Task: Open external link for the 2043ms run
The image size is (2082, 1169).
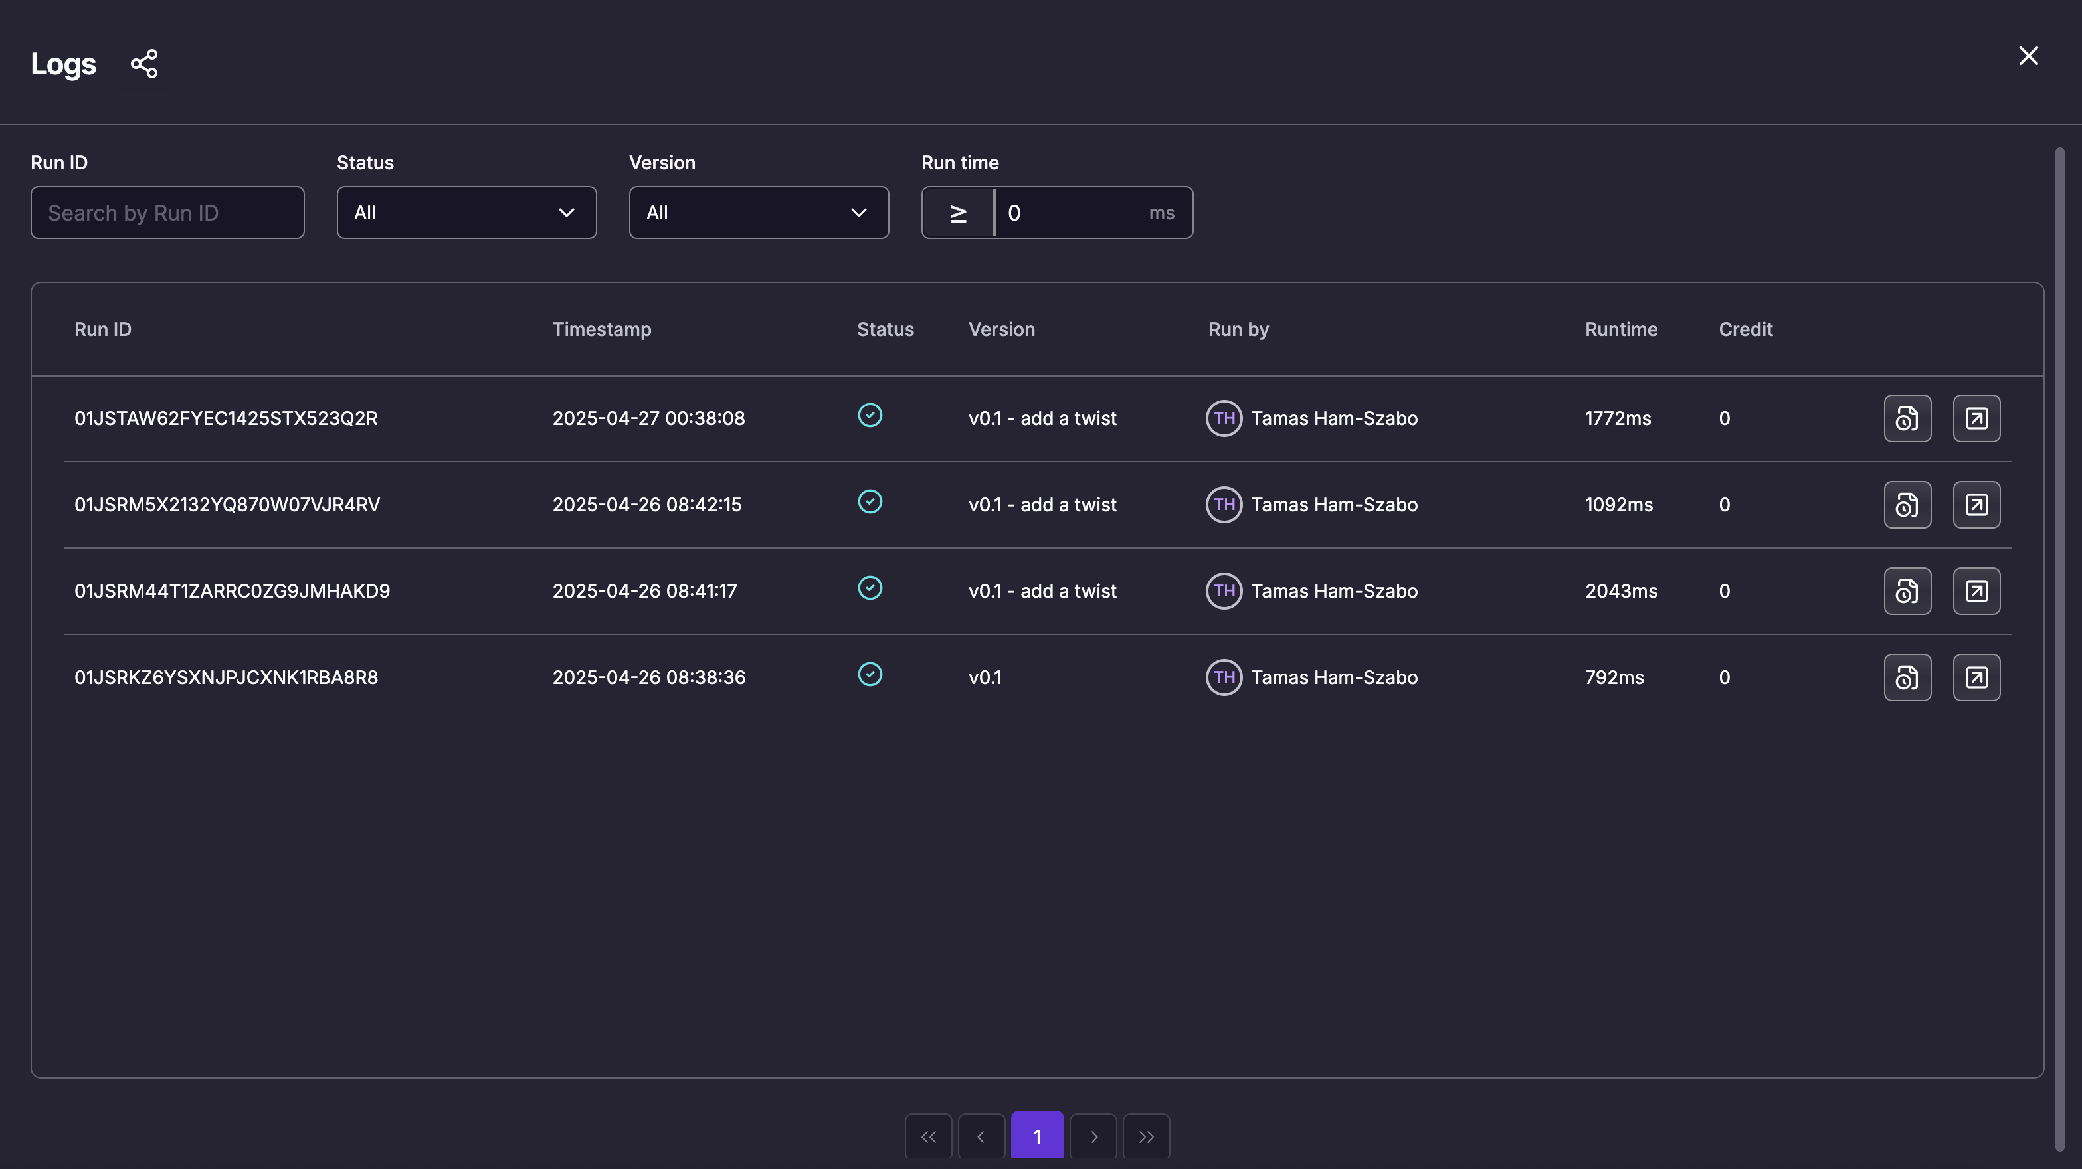Action: (x=1976, y=591)
